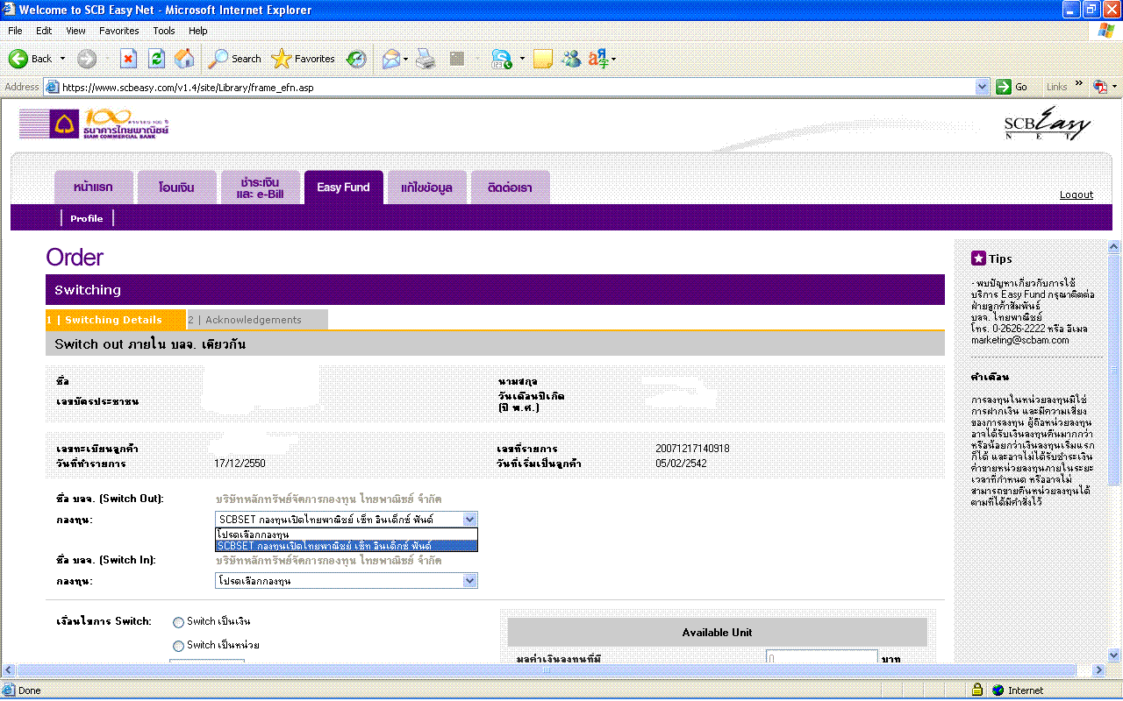Click the yellow note toolbar icon
The image size is (1123, 701).
[x=542, y=59]
